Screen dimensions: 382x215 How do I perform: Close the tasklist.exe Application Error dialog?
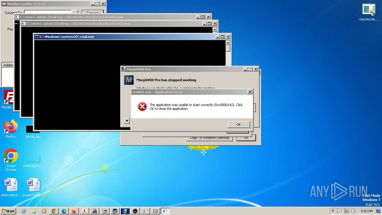[250, 92]
